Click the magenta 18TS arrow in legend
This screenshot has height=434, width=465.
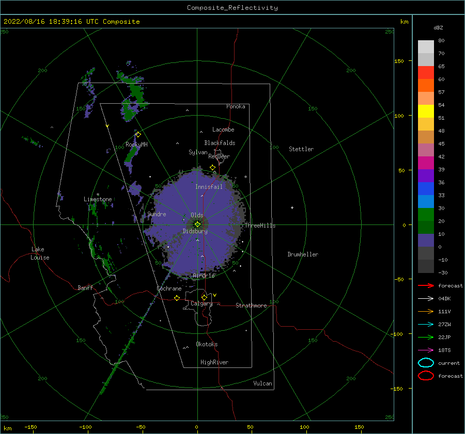tap(426, 350)
